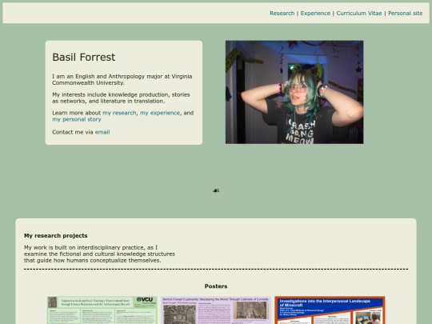Open the Minecraft Interpersonal Landscape poster thumbnail
The image size is (432, 324).
(x=330, y=310)
